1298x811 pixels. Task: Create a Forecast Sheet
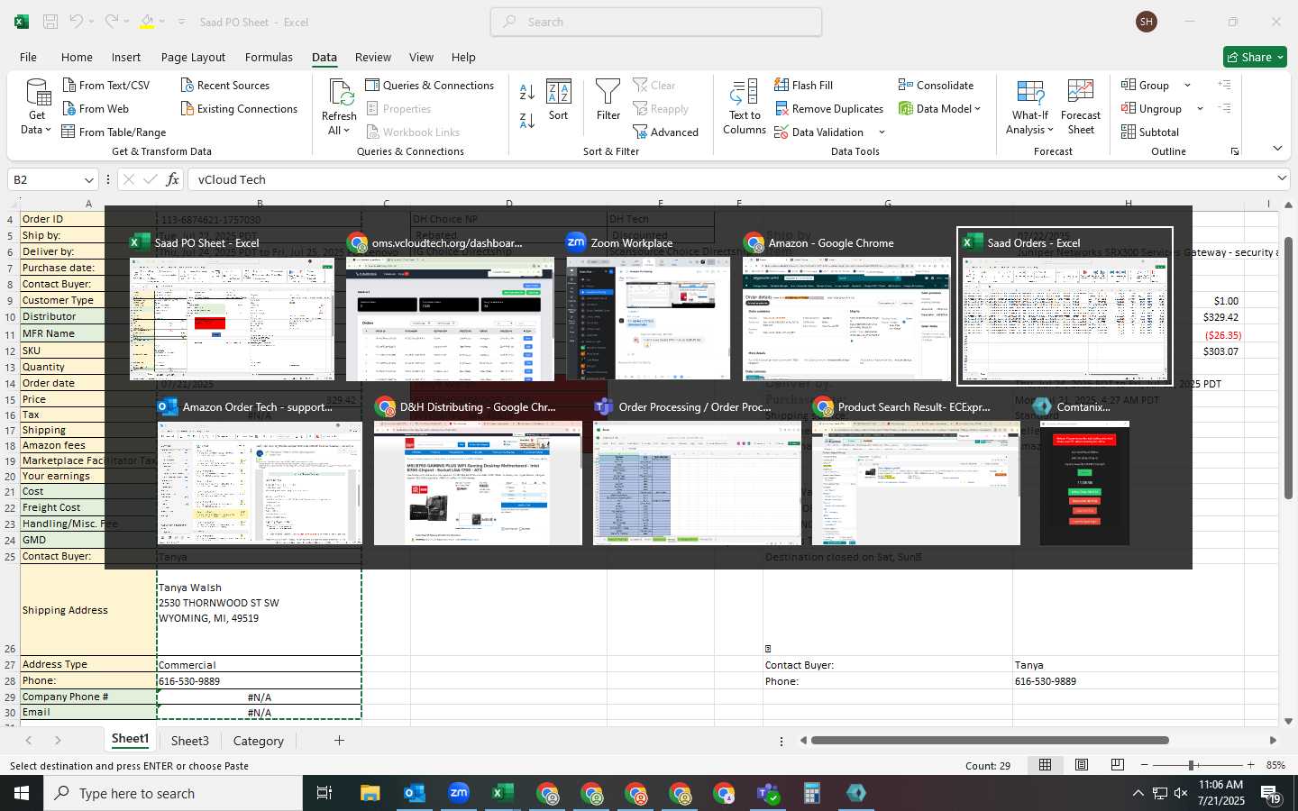pyautogui.click(x=1081, y=107)
